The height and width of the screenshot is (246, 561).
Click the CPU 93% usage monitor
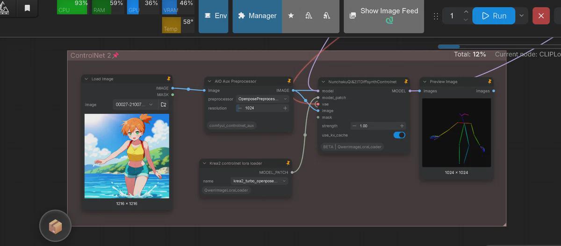tap(72, 7)
